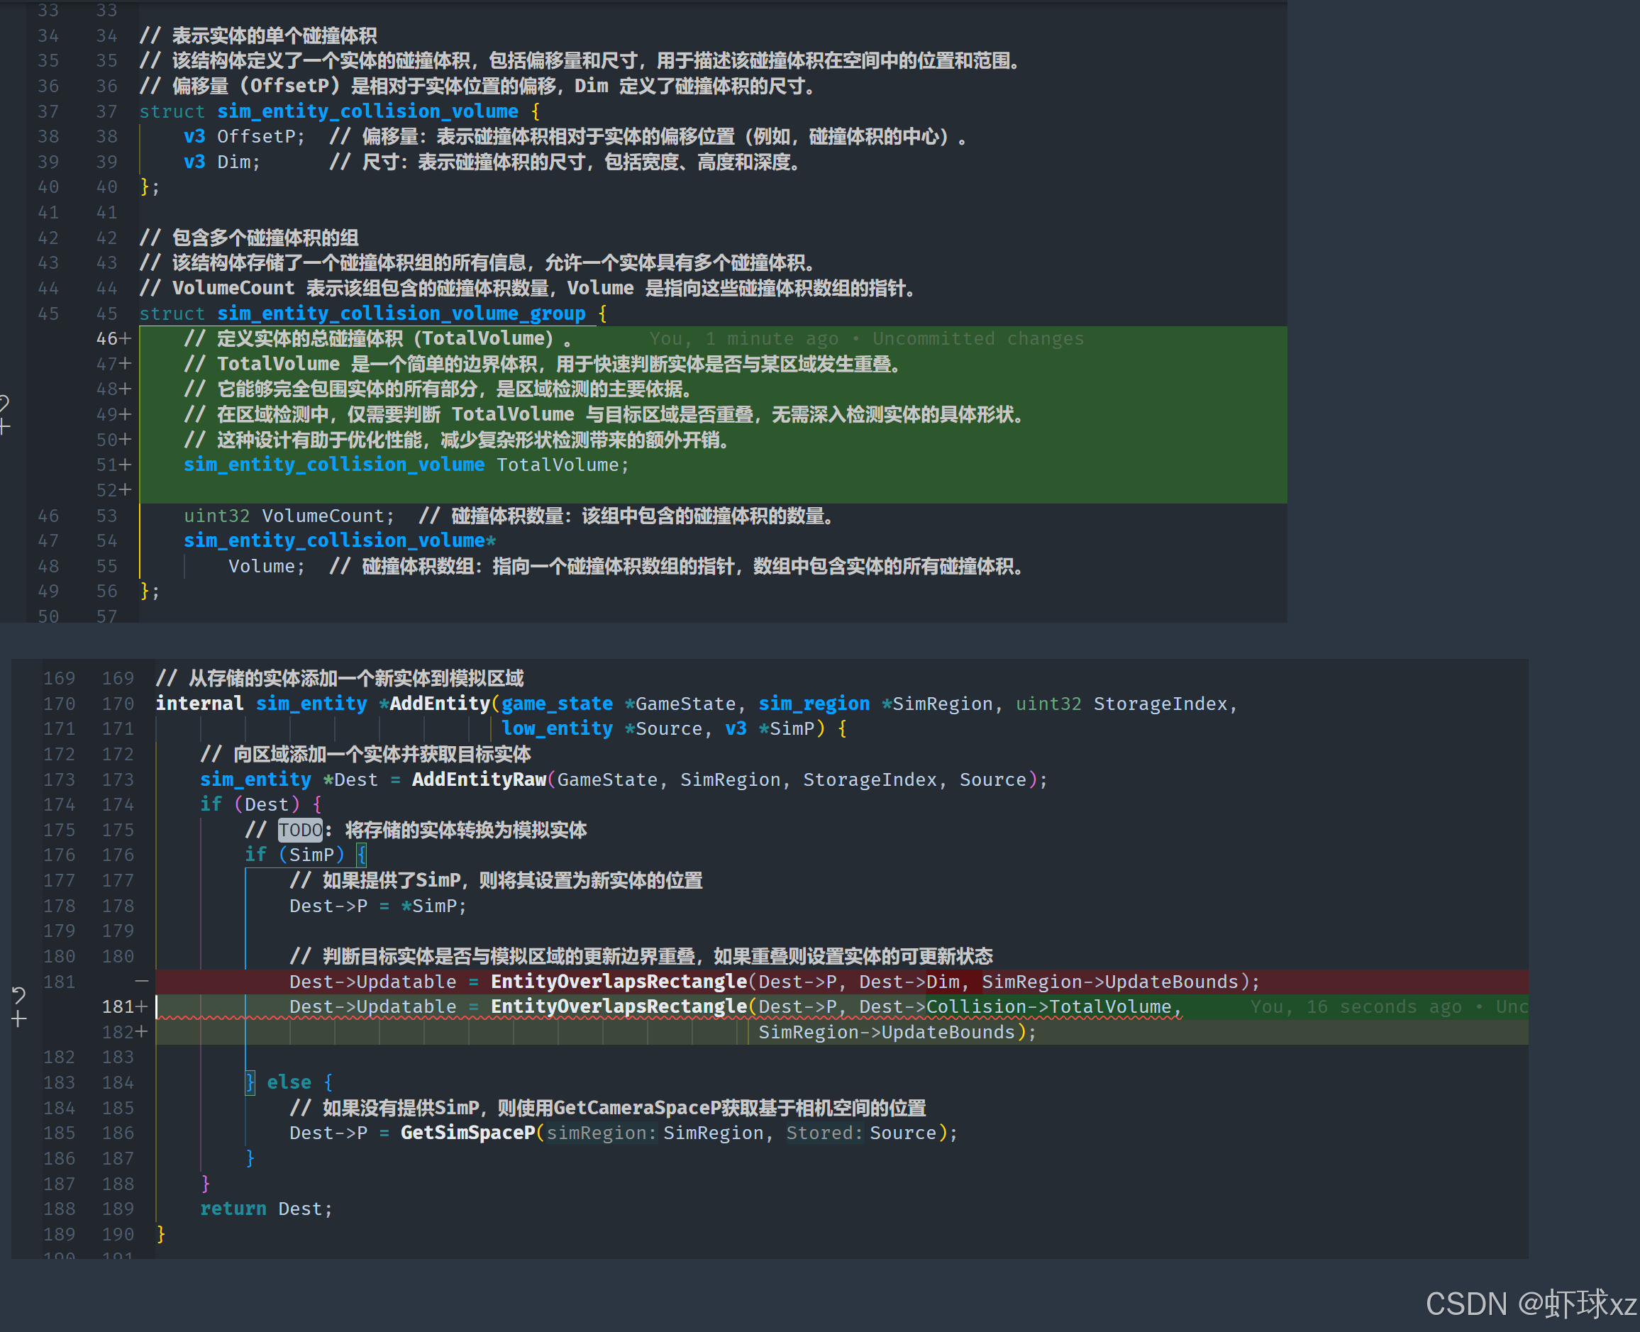The width and height of the screenshot is (1640, 1332).
Task: Click the Dim; member on line 39
Action: coord(238,162)
